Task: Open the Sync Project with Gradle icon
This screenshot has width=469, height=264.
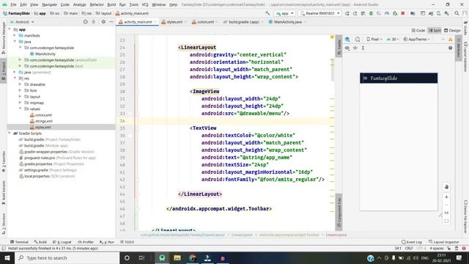Action: [431, 13]
